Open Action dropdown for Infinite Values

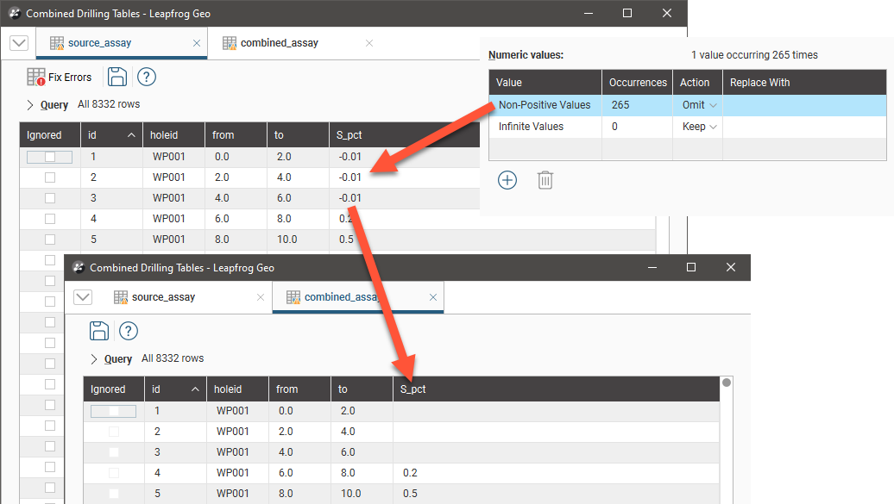(x=713, y=127)
